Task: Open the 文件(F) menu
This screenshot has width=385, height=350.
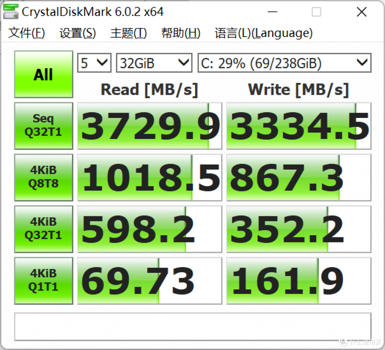Action: click(26, 33)
